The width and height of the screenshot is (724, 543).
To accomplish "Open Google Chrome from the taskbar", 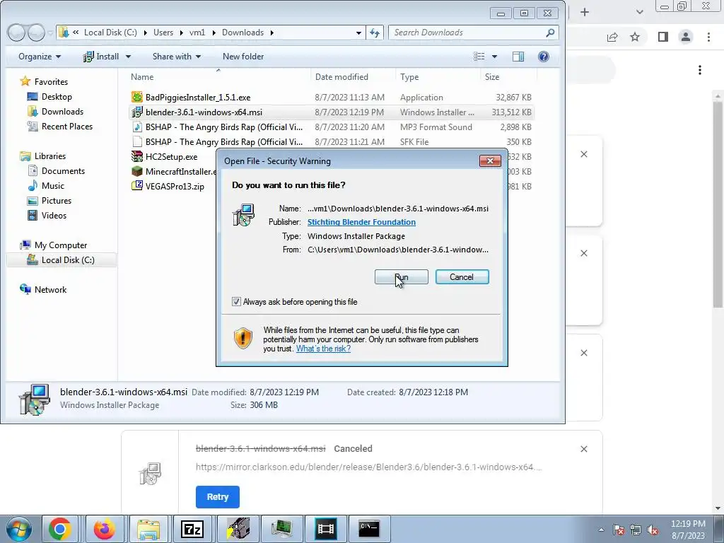I will pos(60,529).
